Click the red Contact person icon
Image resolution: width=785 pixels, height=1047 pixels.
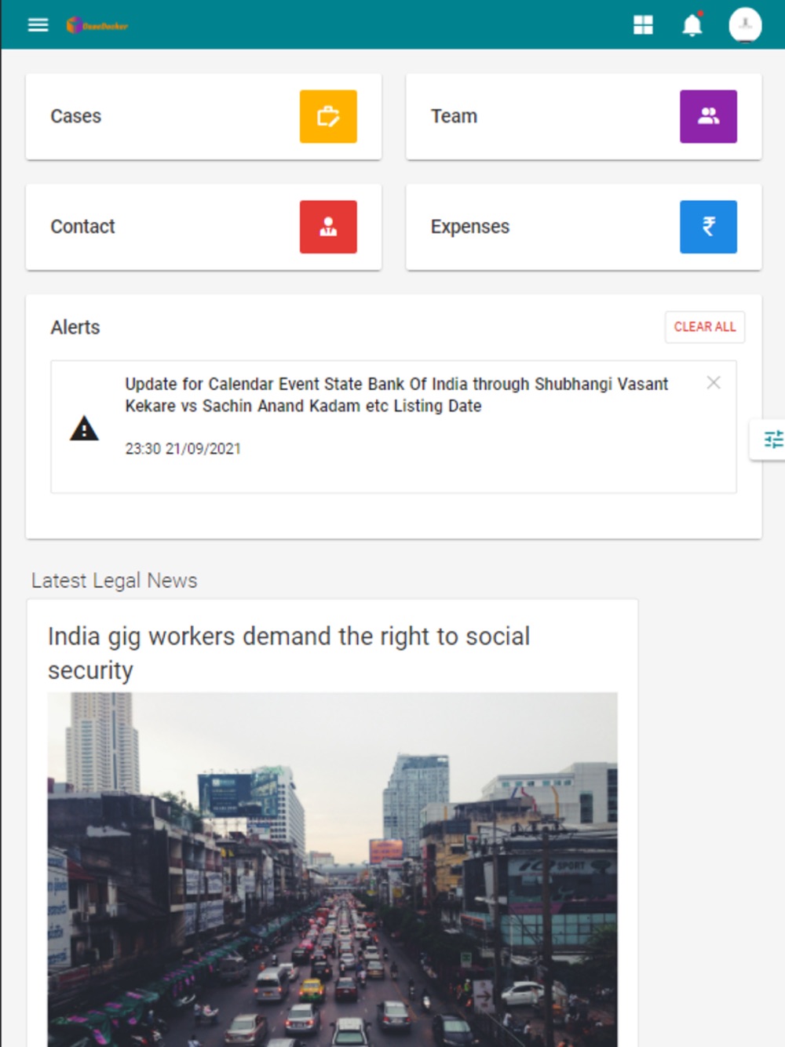[x=328, y=227]
